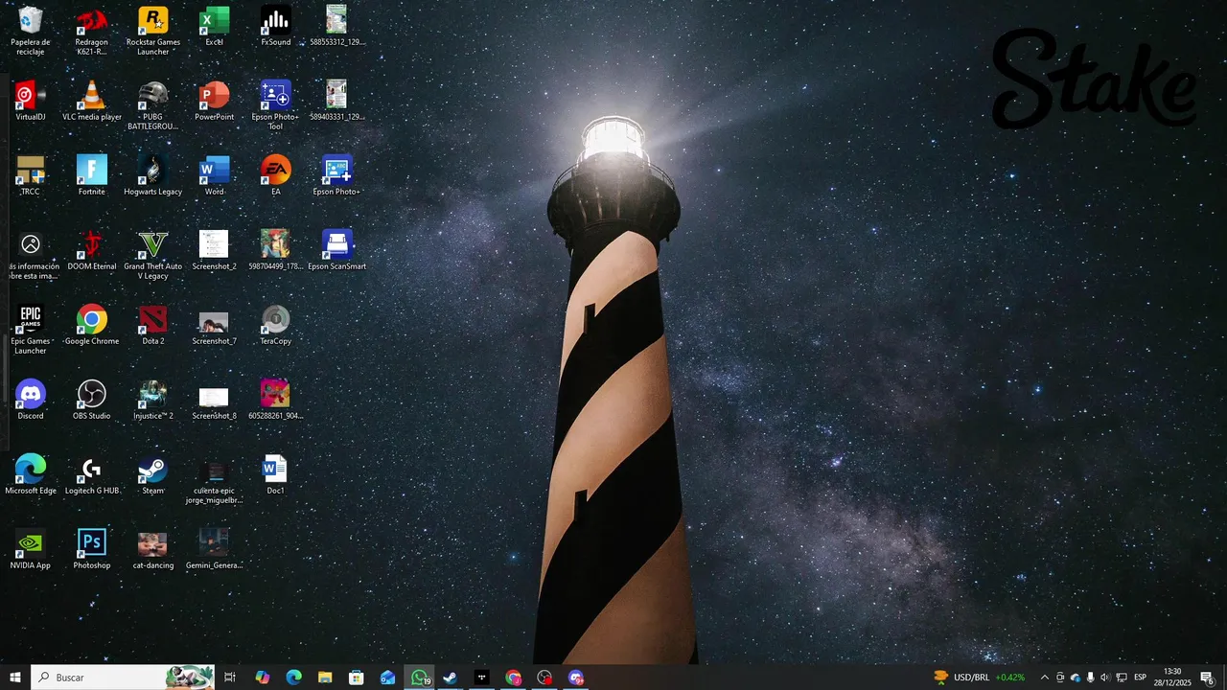Viewport: 1227px width, 690px height.
Task: Select the Steam desktop shortcut
Action: coord(153,475)
